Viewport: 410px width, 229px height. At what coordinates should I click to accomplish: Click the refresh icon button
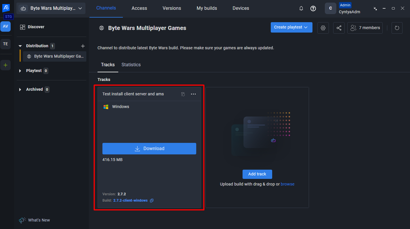(x=397, y=28)
